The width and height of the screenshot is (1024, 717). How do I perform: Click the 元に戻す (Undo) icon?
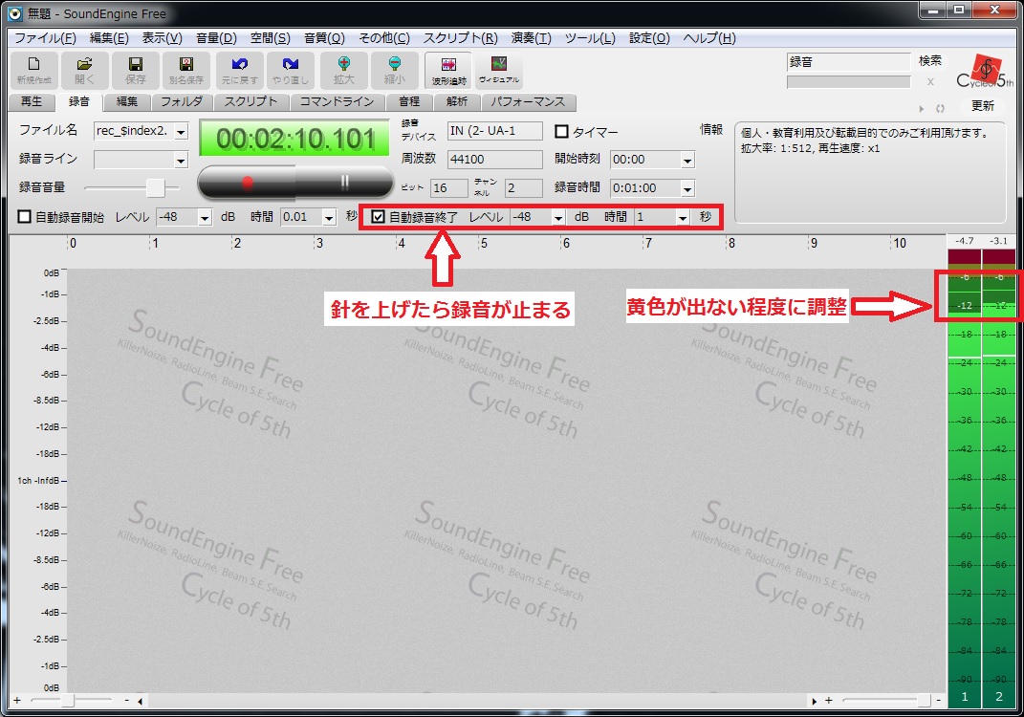pos(240,70)
